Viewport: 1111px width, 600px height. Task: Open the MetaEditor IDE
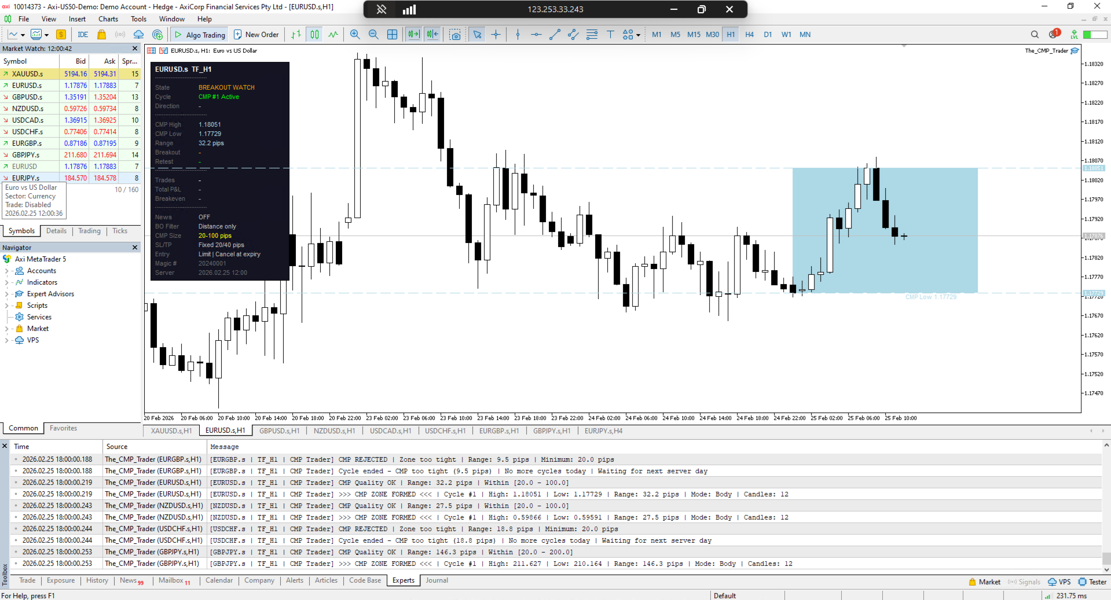click(x=83, y=35)
